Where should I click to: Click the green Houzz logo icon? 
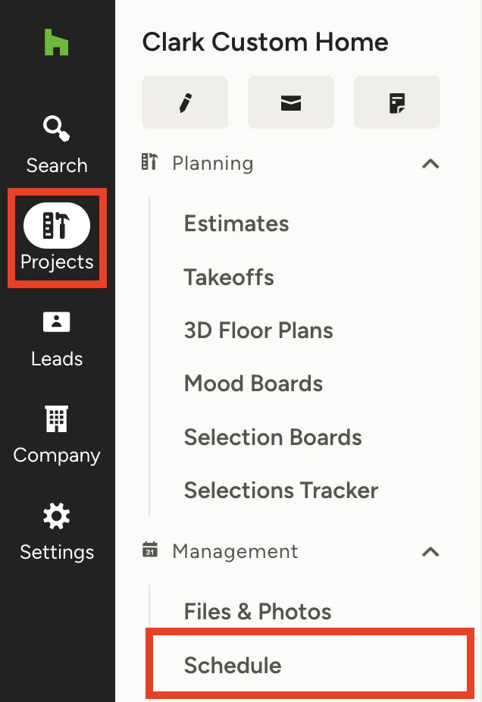coord(56,42)
